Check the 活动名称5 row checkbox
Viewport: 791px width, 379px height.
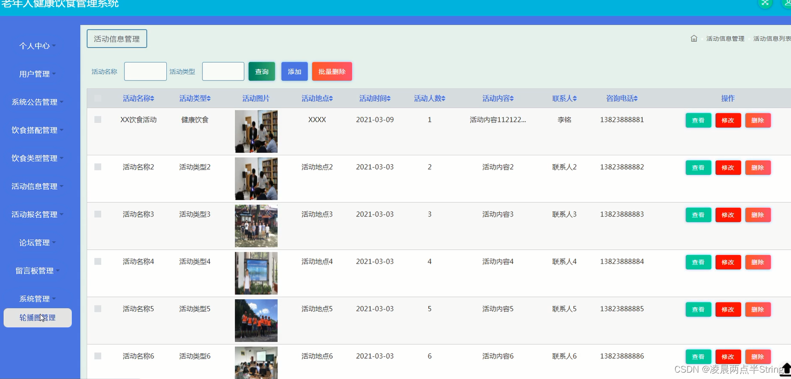[97, 308]
